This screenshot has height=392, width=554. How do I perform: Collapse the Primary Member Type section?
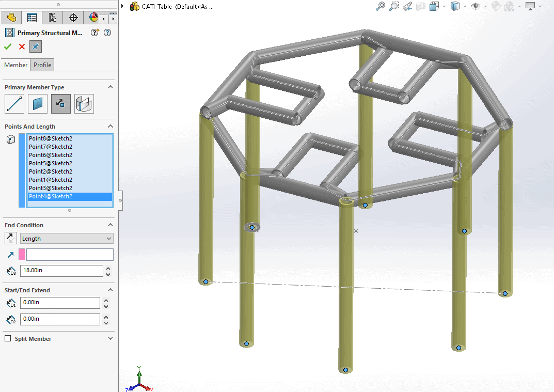pyautogui.click(x=110, y=87)
